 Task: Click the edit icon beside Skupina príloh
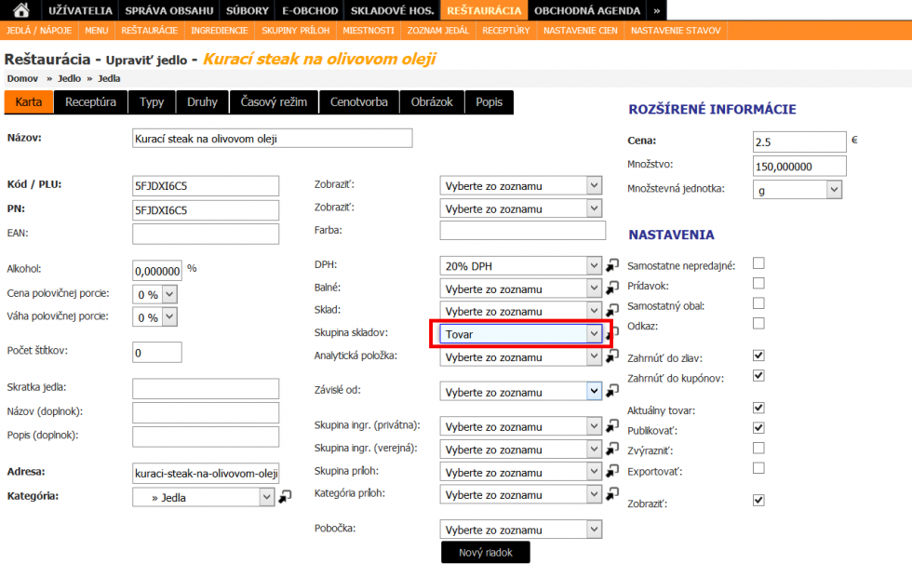coord(612,473)
